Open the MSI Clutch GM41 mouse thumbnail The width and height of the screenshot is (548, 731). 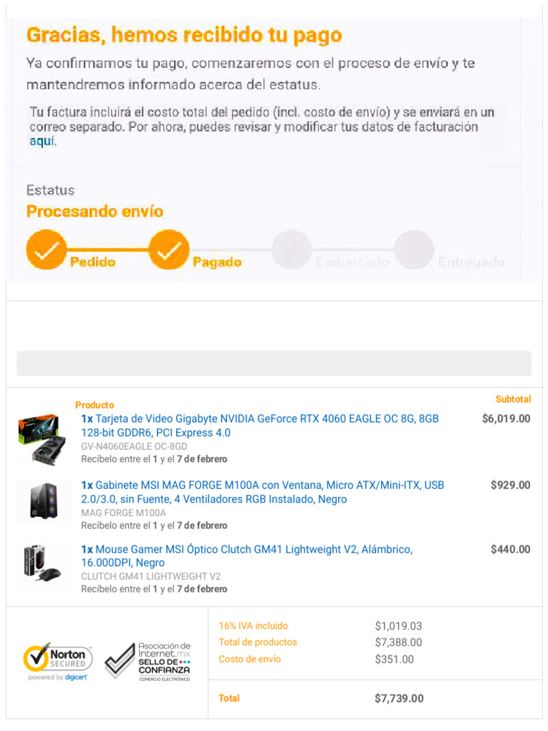point(41,563)
